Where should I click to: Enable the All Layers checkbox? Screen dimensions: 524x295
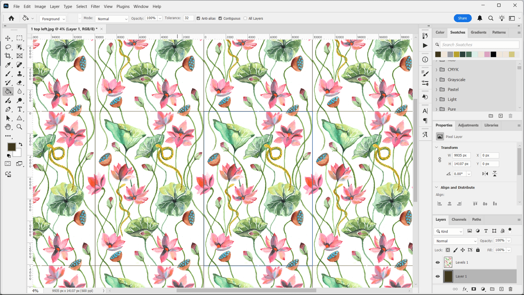(245, 18)
